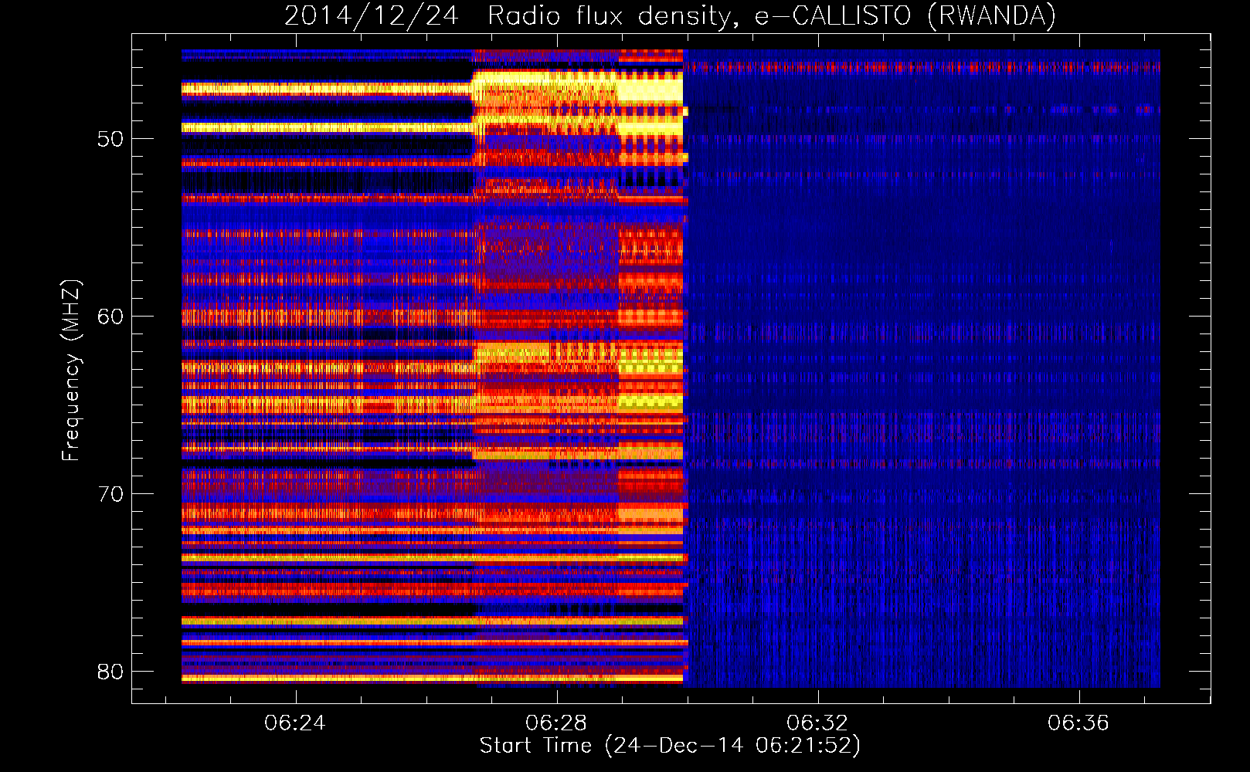Click the 'e-CALLISTO (RWANDA)' title text
The image size is (1250, 772).
pyautogui.click(x=905, y=15)
